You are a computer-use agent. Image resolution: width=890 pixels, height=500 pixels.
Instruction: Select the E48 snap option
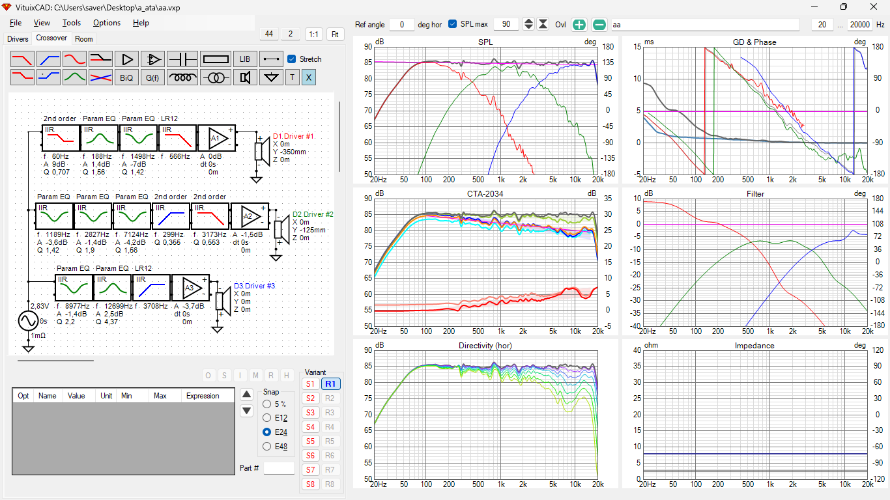click(x=266, y=446)
